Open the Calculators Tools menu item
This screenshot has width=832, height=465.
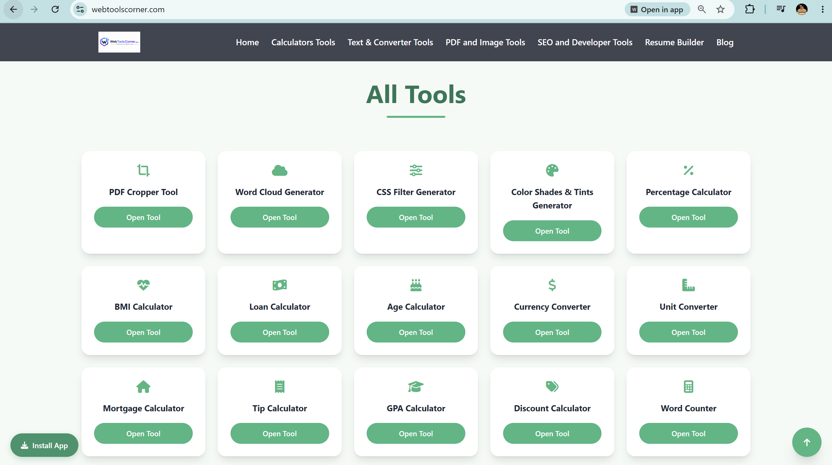pyautogui.click(x=303, y=42)
